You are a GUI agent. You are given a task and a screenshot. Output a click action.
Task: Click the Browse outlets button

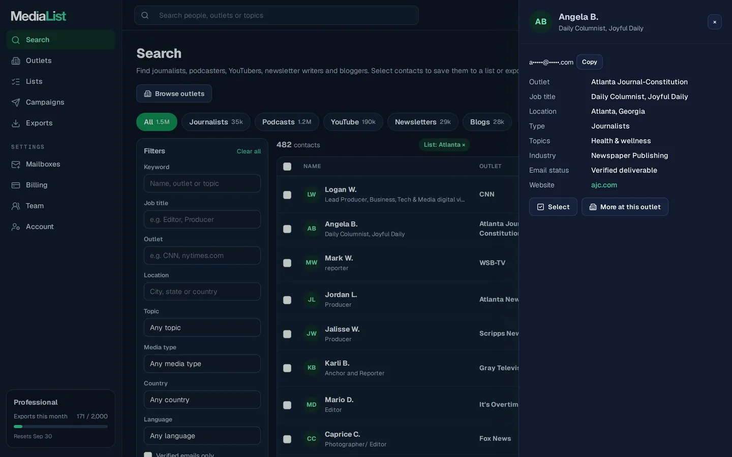[174, 93]
